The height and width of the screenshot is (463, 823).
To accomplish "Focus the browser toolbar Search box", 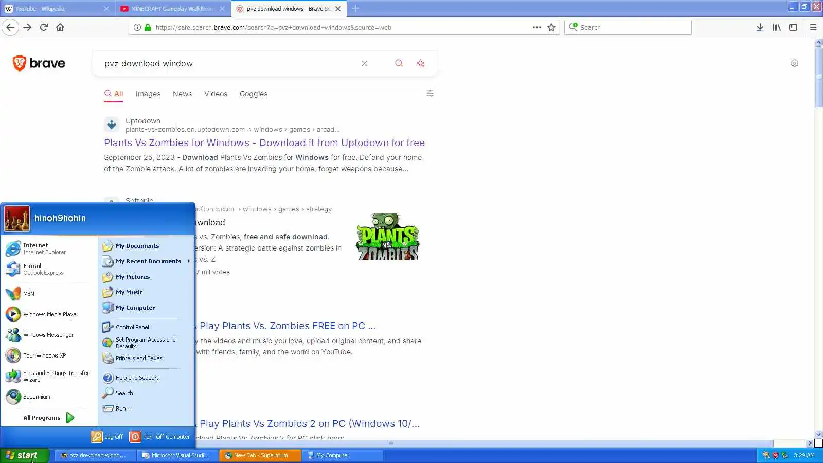I will click(x=628, y=27).
